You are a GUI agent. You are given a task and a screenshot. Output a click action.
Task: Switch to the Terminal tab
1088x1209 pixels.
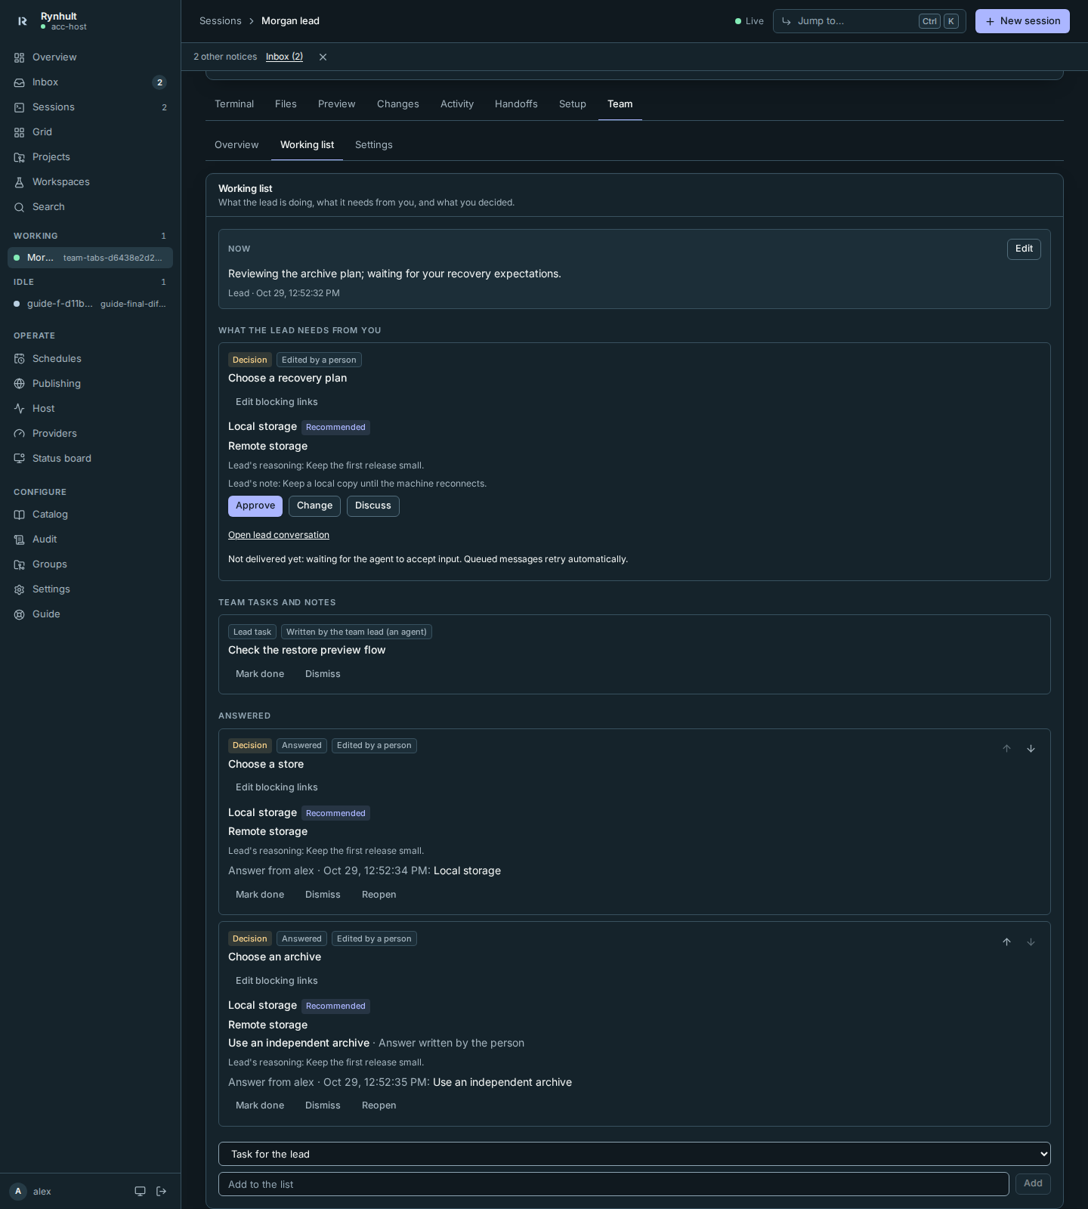point(234,104)
